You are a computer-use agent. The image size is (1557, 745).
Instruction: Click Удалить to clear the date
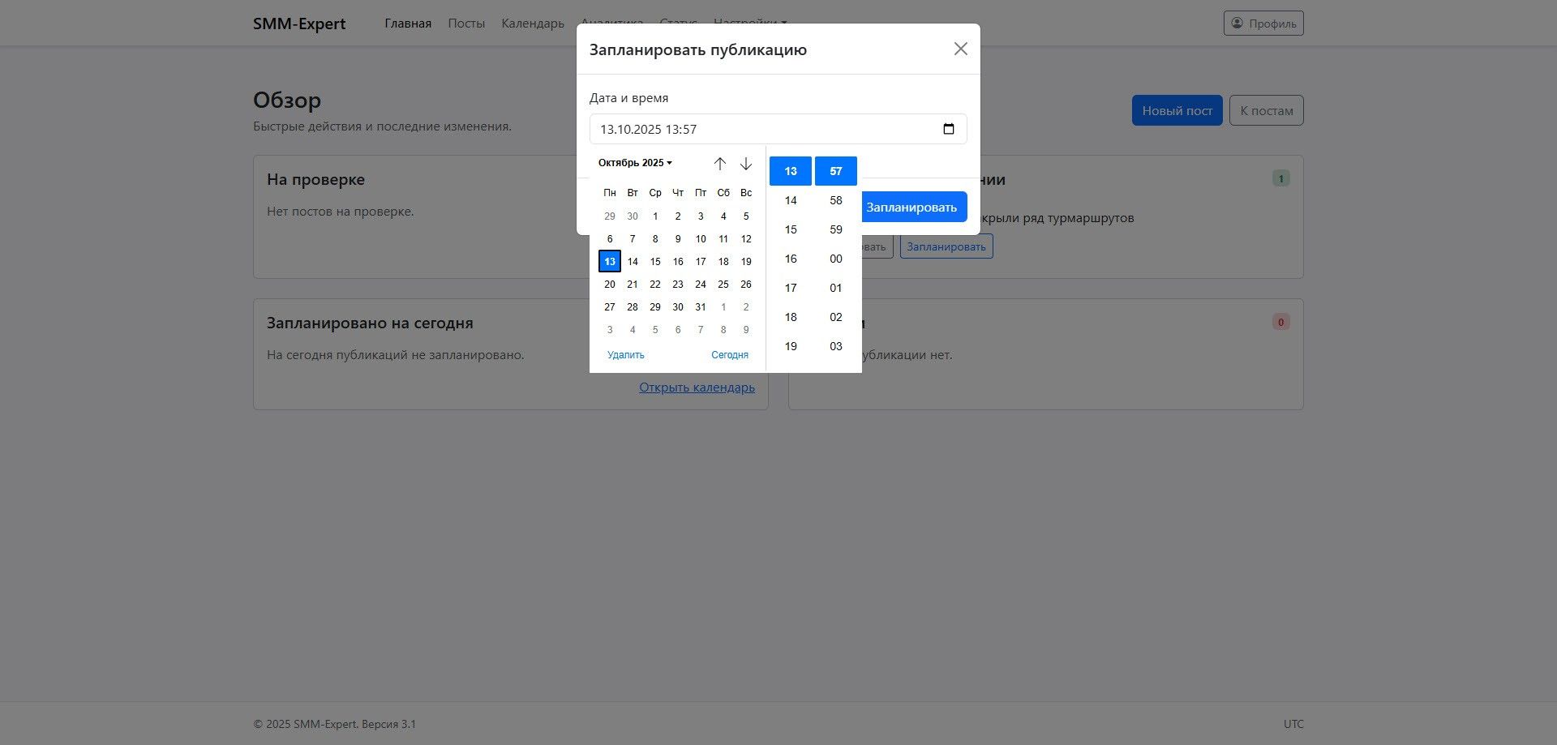626,355
